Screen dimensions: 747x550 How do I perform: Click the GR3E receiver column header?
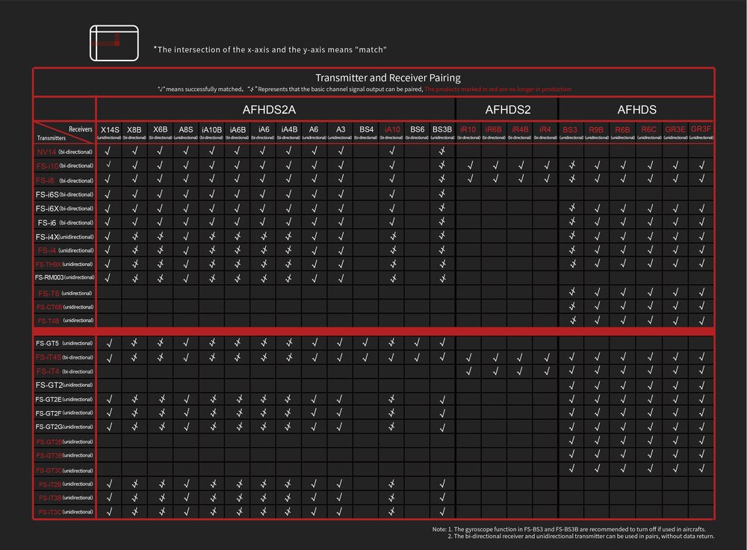pos(675,132)
